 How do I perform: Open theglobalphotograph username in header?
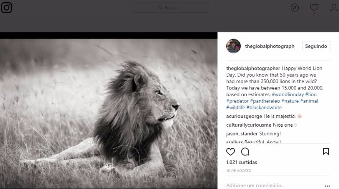(270, 46)
